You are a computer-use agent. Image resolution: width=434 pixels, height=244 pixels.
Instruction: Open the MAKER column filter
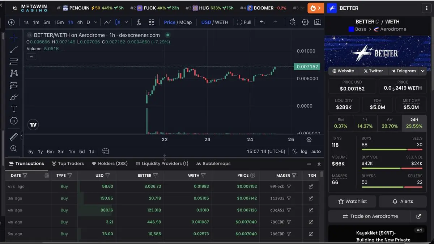(294, 176)
